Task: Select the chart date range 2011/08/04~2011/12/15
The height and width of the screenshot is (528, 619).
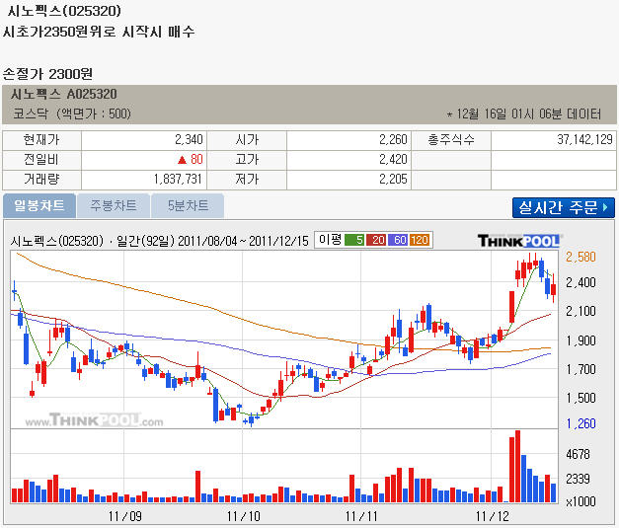Action: (x=243, y=241)
